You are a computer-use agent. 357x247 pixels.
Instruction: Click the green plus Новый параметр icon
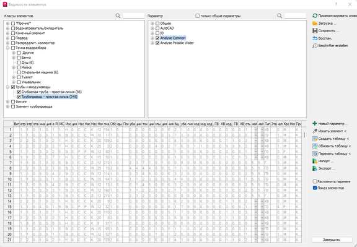315,124
